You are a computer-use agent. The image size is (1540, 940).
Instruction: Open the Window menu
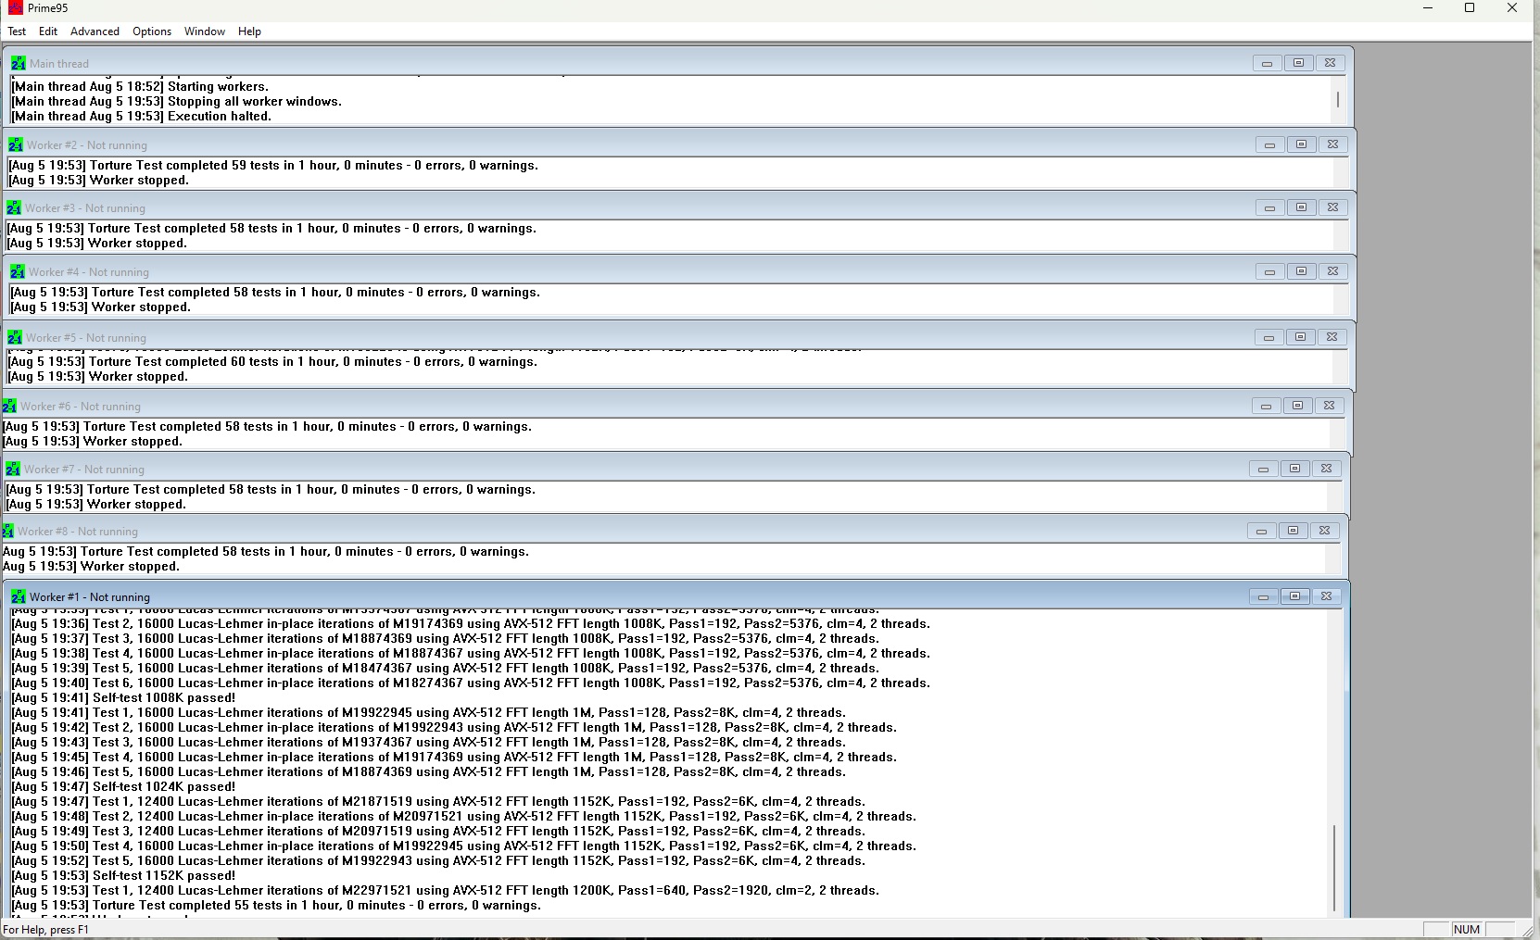tap(205, 31)
